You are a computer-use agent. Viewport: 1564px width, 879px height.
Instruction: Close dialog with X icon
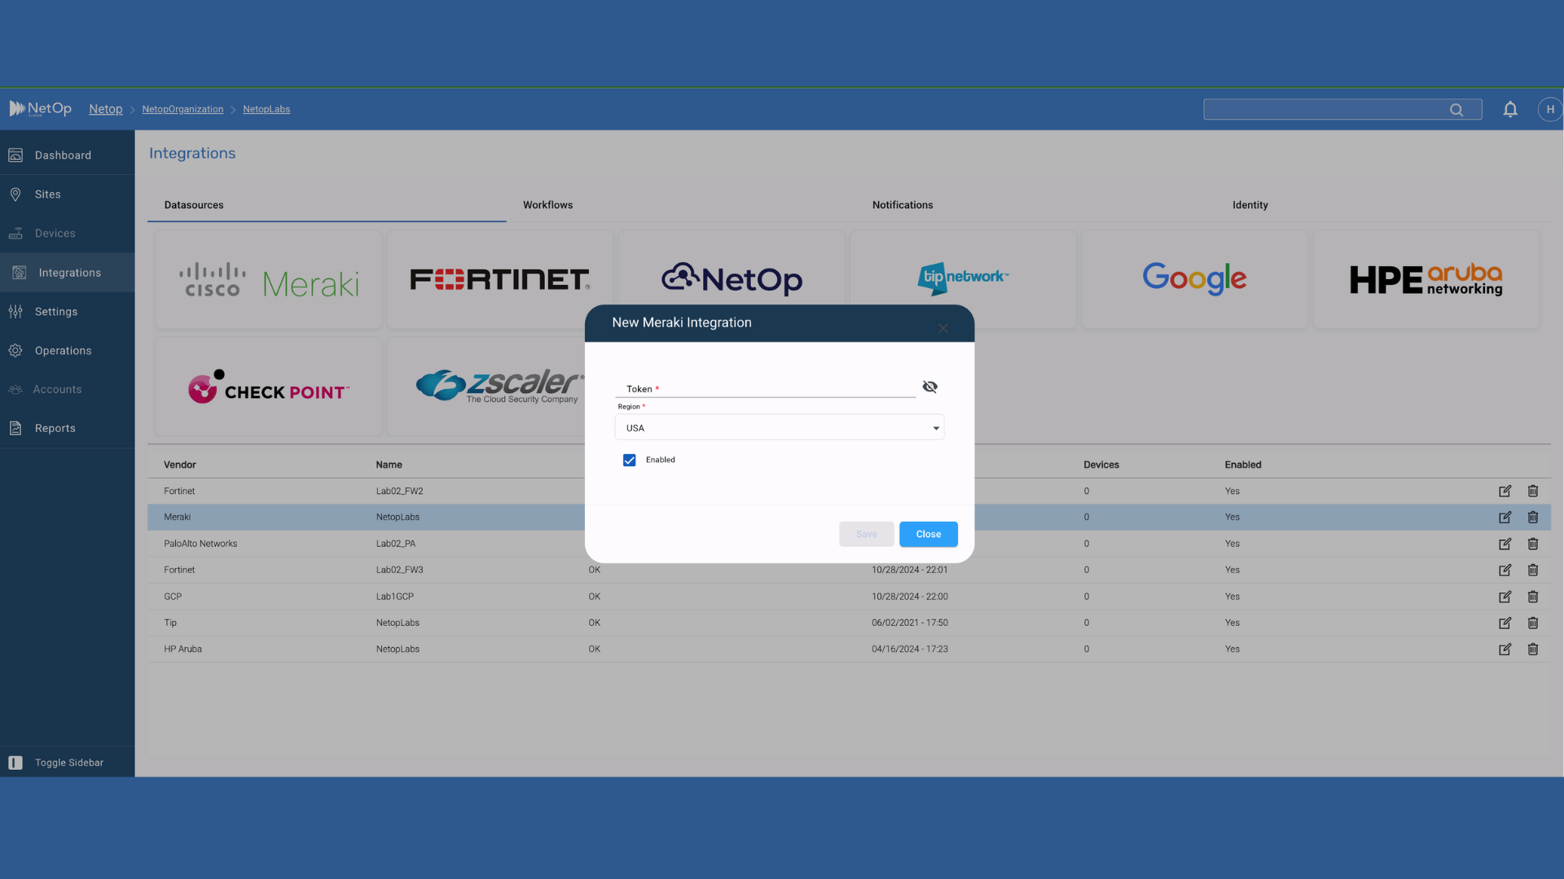(942, 328)
